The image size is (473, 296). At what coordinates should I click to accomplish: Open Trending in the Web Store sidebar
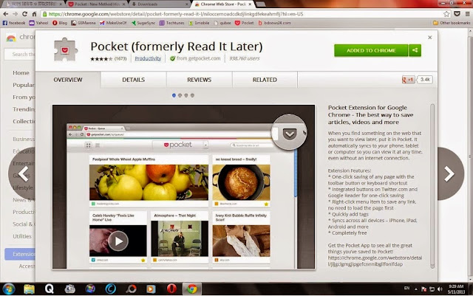(x=24, y=109)
